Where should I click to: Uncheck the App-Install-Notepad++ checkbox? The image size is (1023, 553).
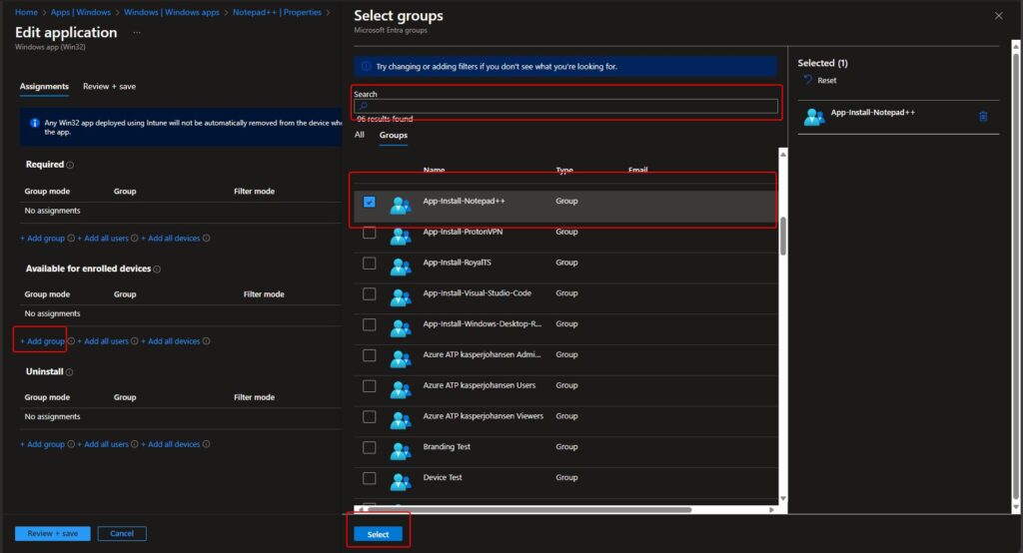370,203
